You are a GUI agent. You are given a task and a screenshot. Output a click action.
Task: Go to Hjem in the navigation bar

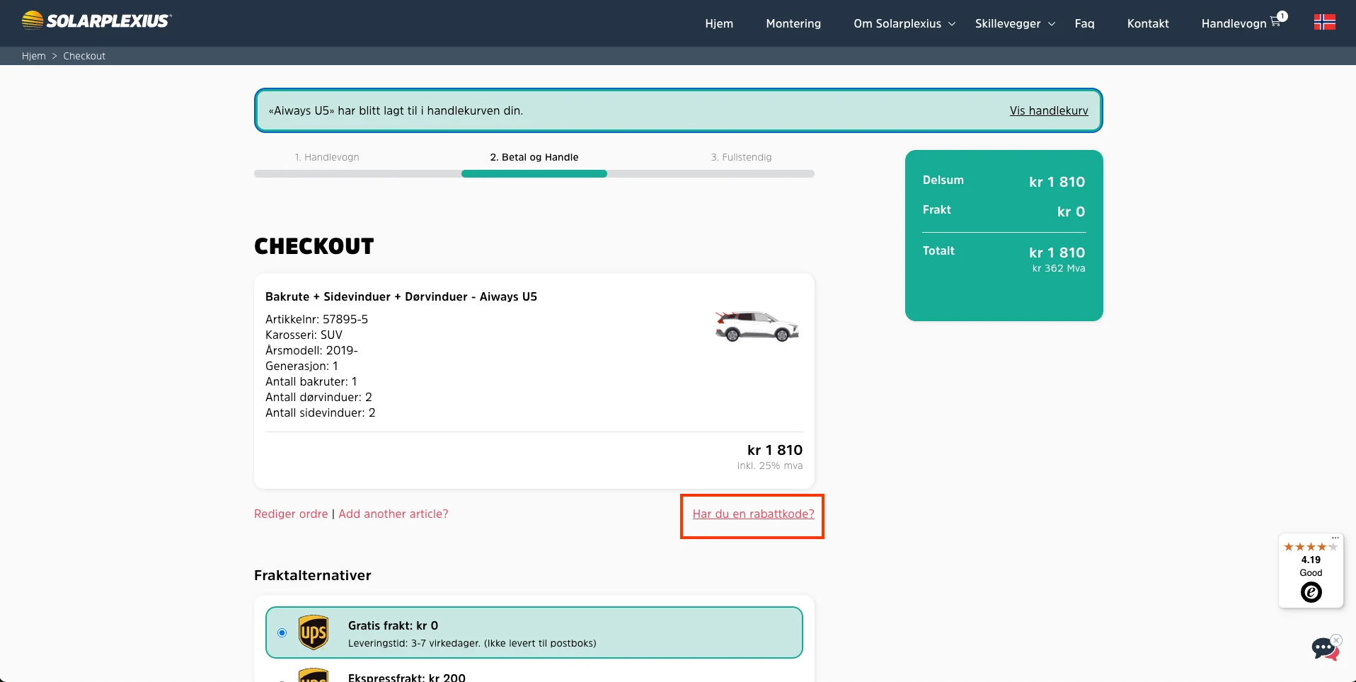pyautogui.click(x=719, y=23)
